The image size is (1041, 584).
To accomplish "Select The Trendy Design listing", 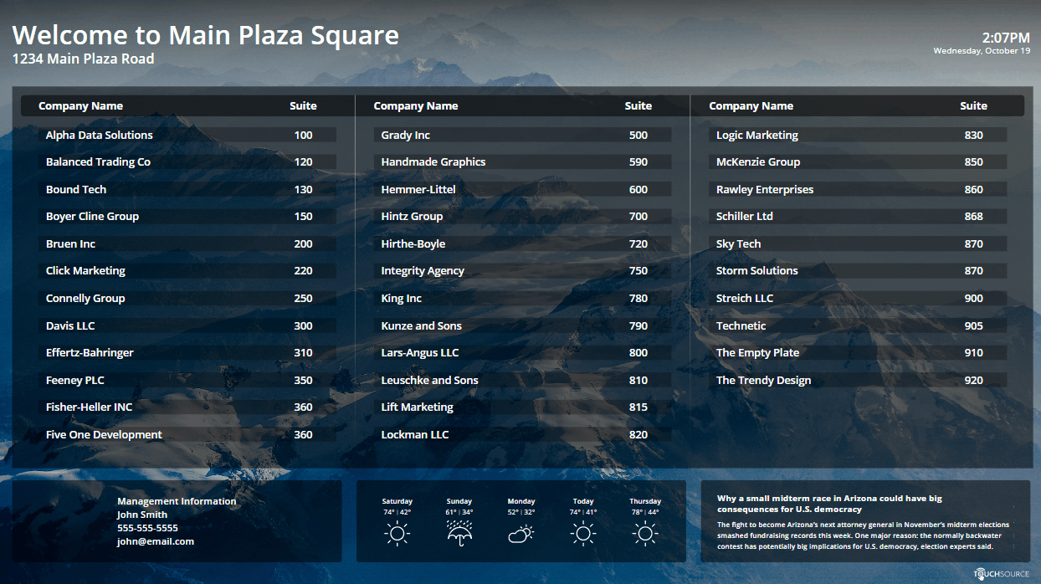I will click(x=857, y=380).
